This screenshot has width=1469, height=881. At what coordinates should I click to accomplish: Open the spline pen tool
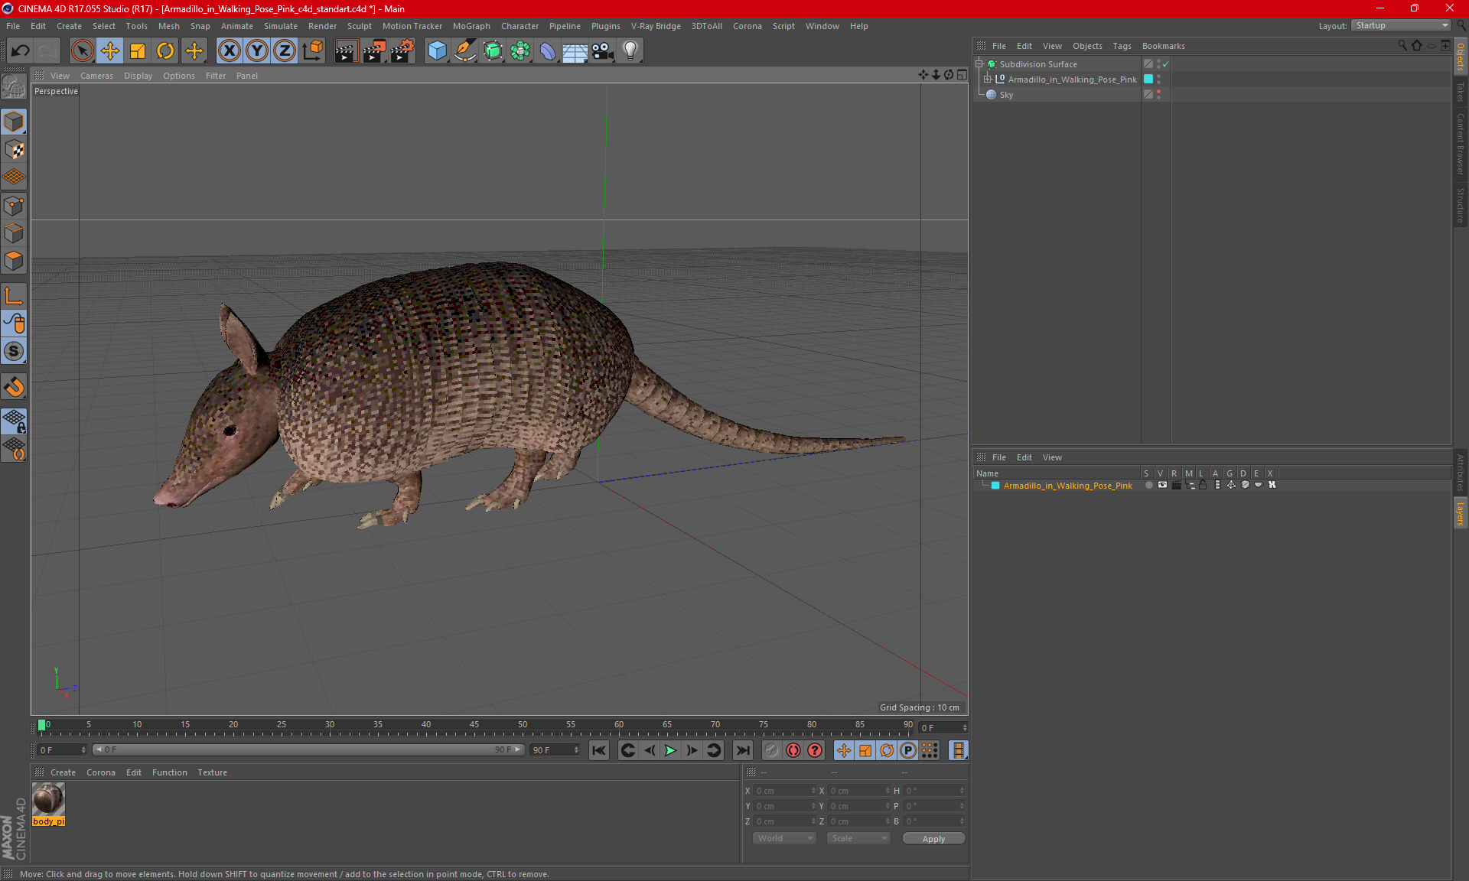(465, 51)
